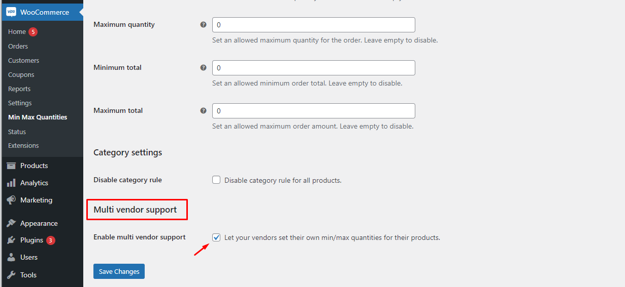Screen dimensions: 625x287
Task: Open the Appearance paintbrush icon
Action: [11, 223]
